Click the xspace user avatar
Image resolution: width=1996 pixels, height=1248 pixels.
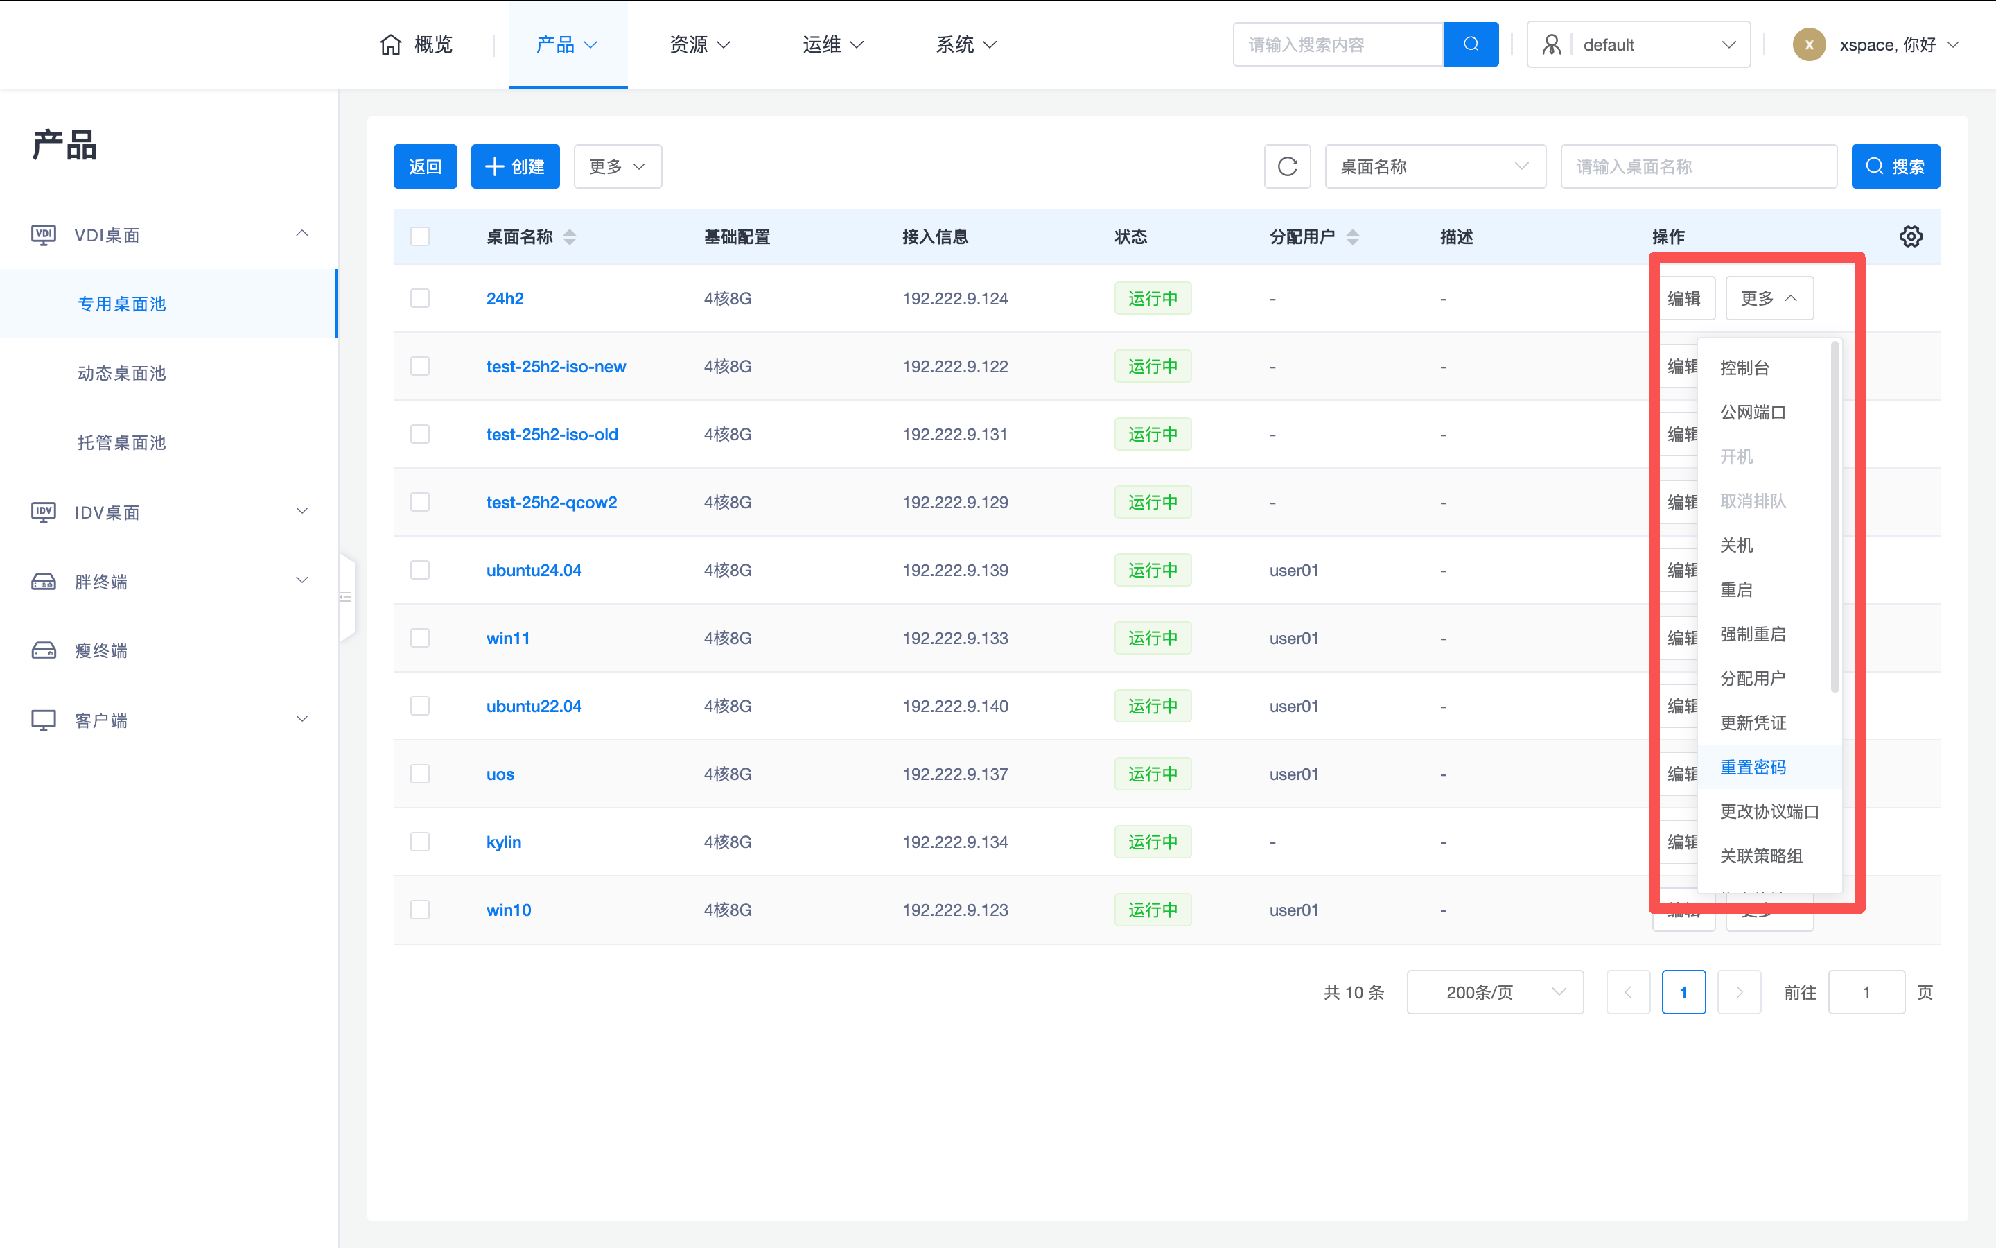click(1809, 44)
